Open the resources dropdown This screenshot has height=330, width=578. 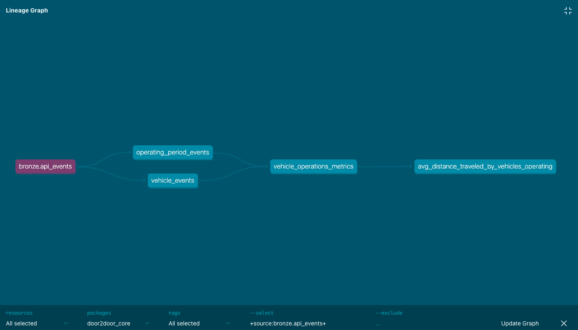[37, 323]
